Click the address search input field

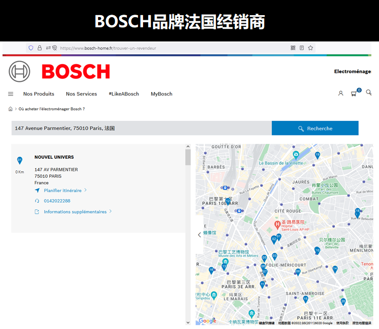pos(141,128)
